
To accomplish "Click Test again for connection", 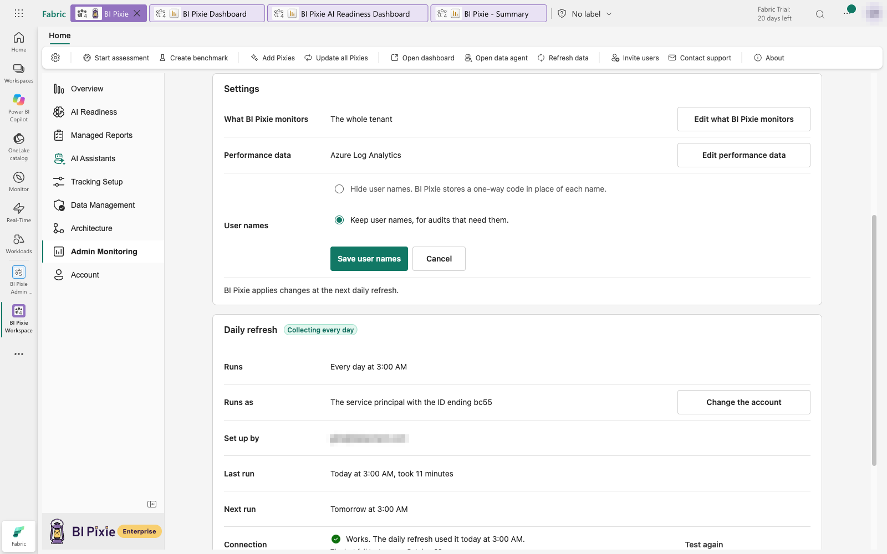I will pos(704,545).
